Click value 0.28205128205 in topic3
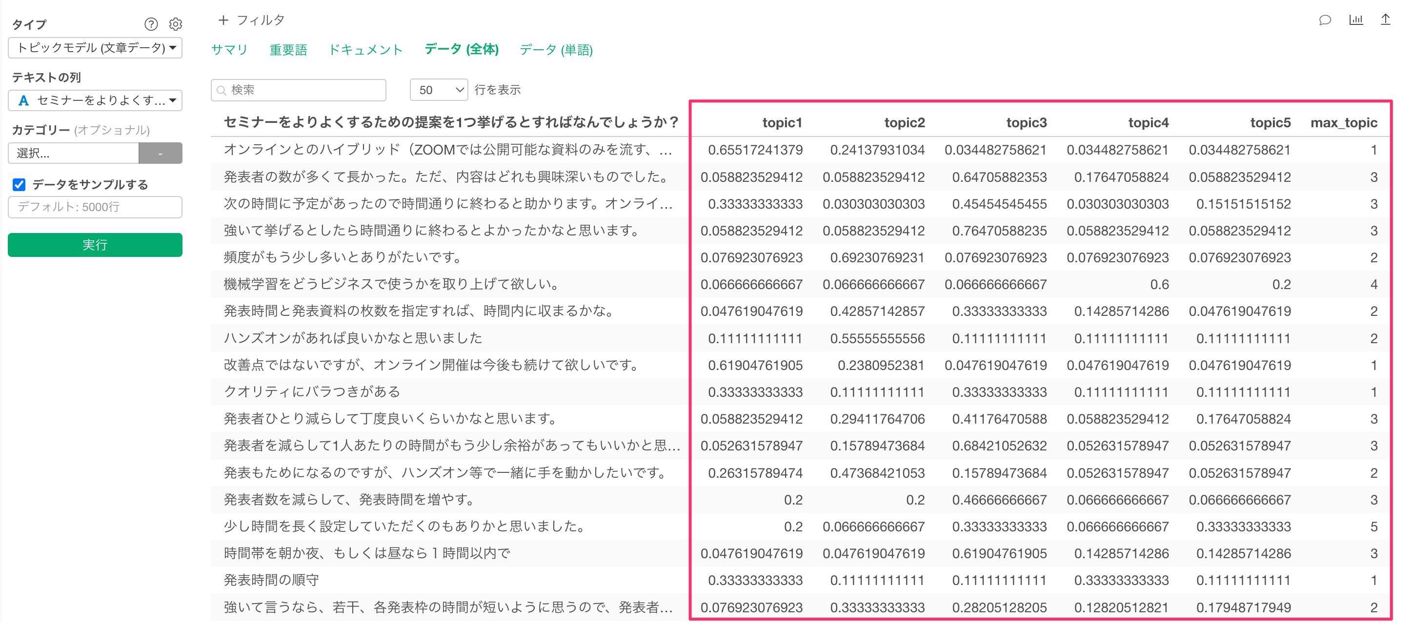 click(999, 608)
